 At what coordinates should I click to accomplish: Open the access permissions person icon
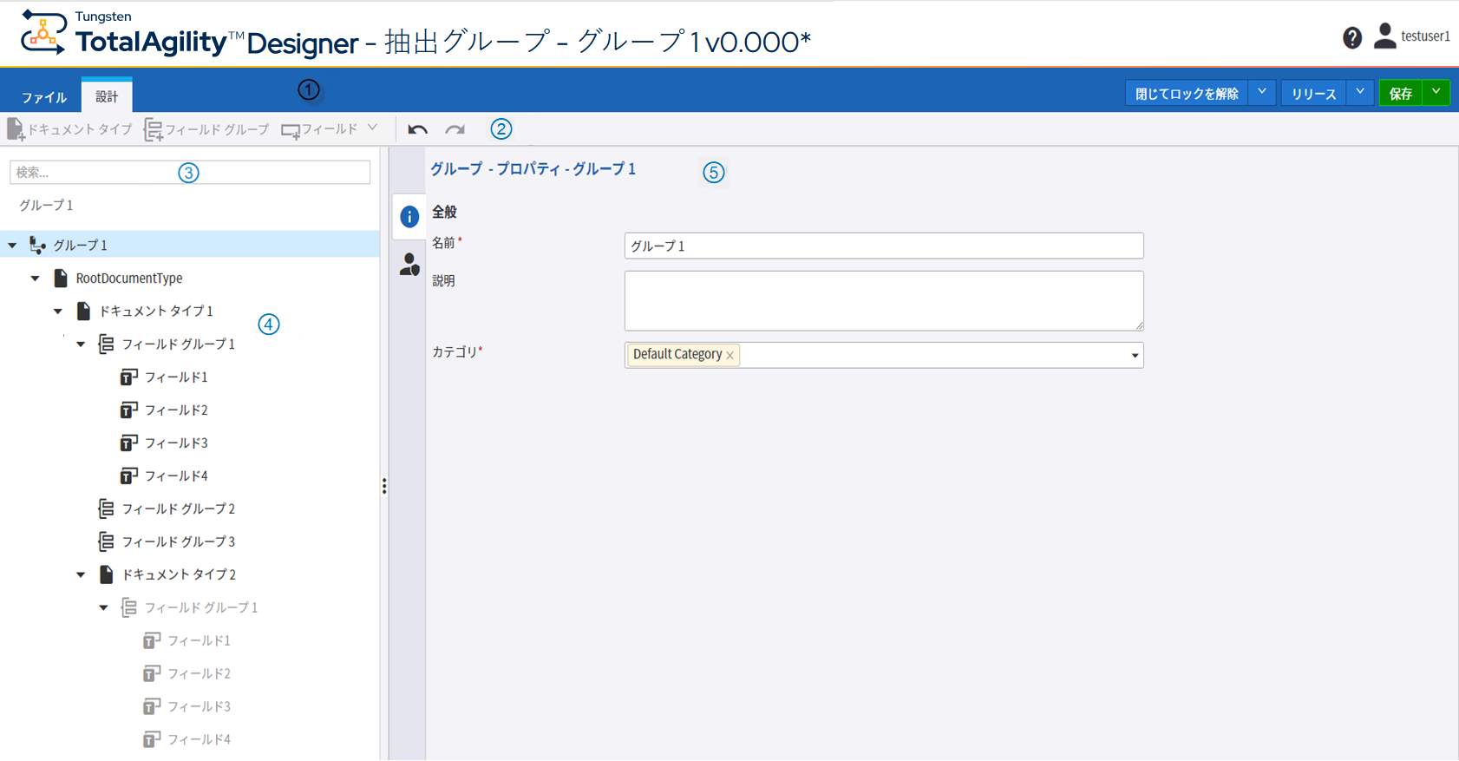(x=409, y=265)
